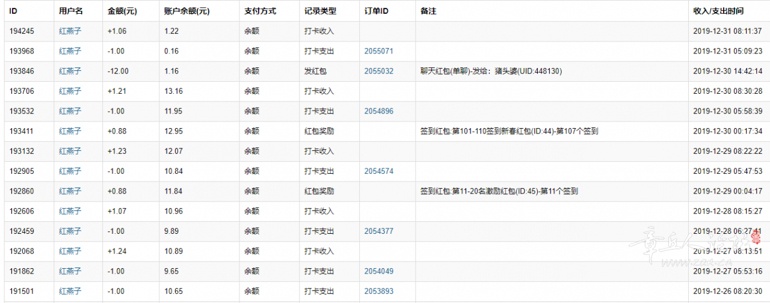The height and width of the screenshot is (303, 770).
Task: Click 红包奖励 cell in row 193411
Action: (x=329, y=131)
